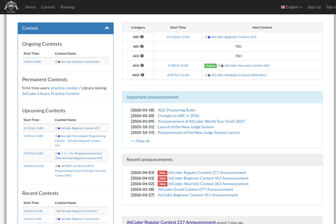This screenshot has width=336, height=224.
Task: Expand all announcements via View all
Action: 140,141
